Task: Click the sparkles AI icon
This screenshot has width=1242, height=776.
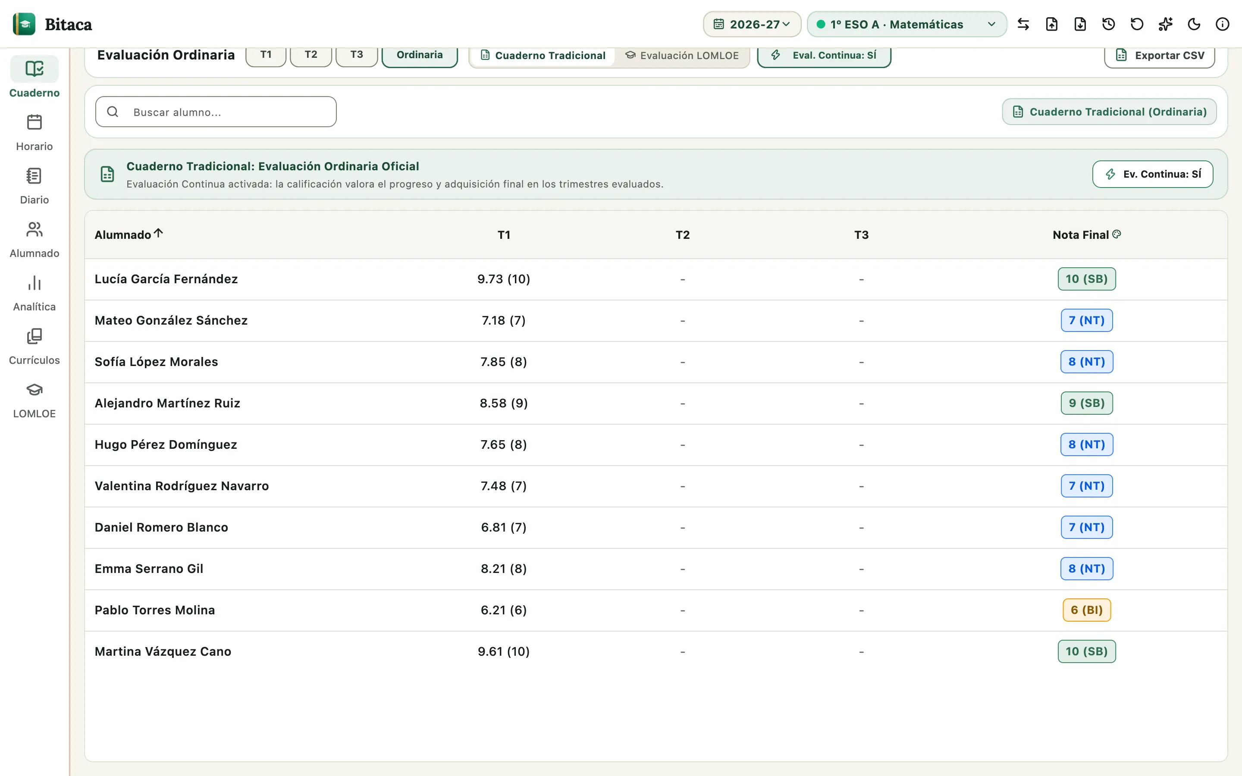Action: pyautogui.click(x=1166, y=24)
